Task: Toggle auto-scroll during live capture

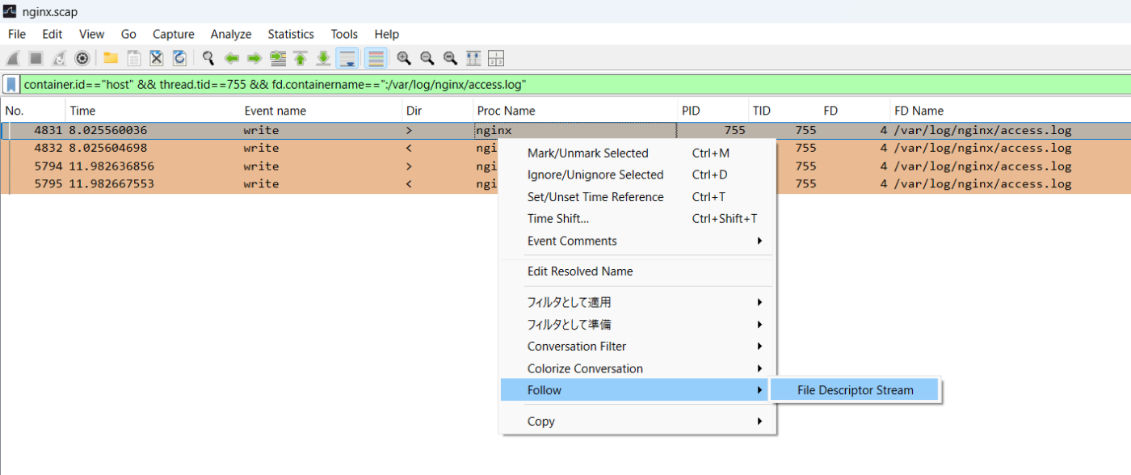Action: [x=347, y=58]
